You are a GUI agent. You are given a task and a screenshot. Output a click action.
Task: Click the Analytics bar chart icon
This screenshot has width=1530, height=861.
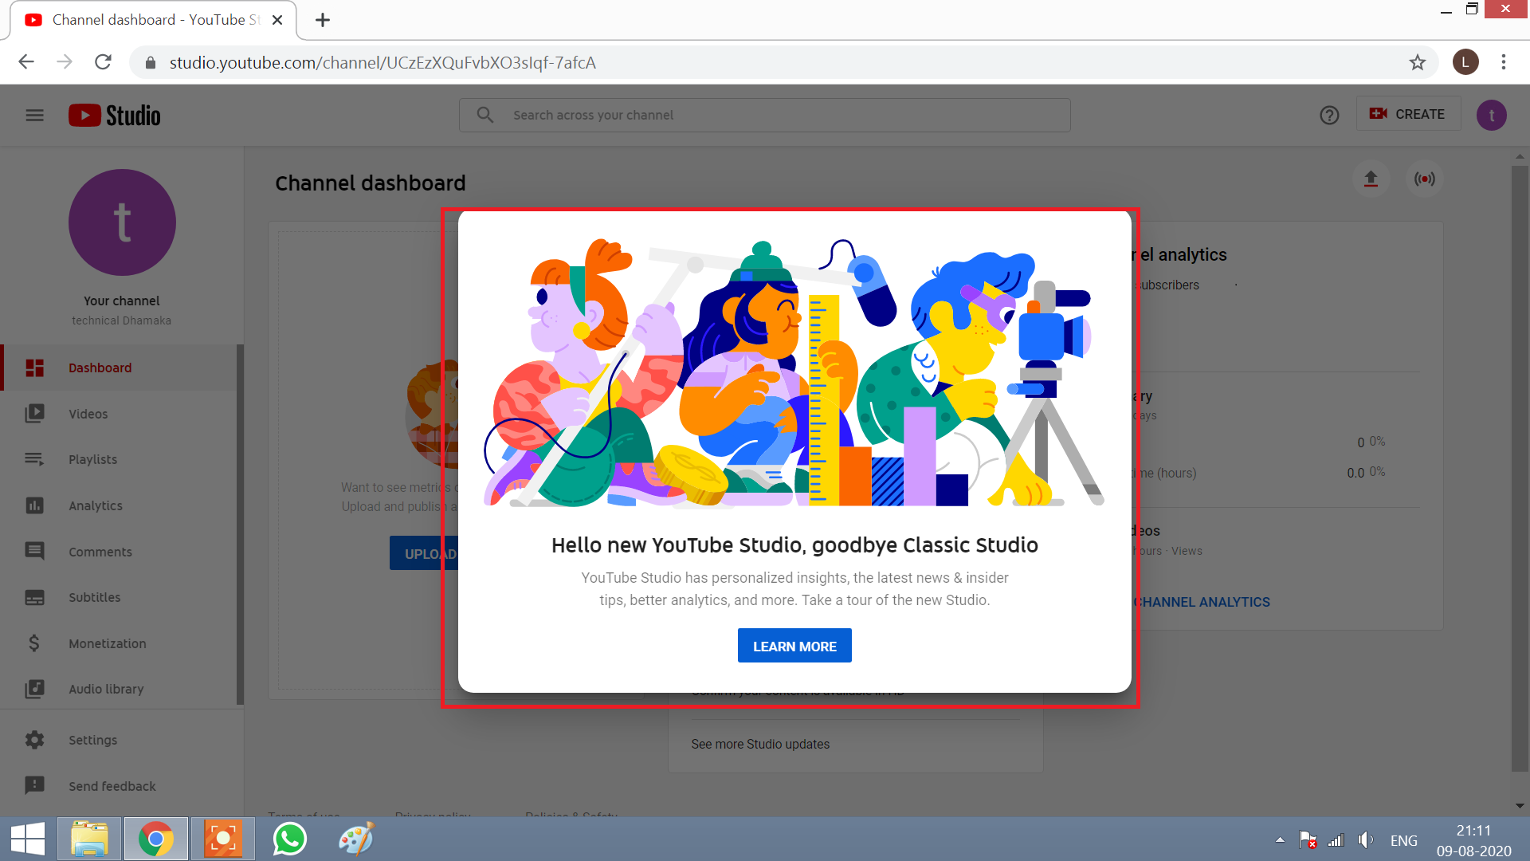pos(34,505)
